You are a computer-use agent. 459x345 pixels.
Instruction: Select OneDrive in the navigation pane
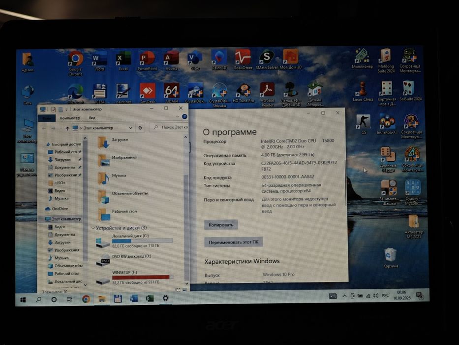(x=57, y=208)
